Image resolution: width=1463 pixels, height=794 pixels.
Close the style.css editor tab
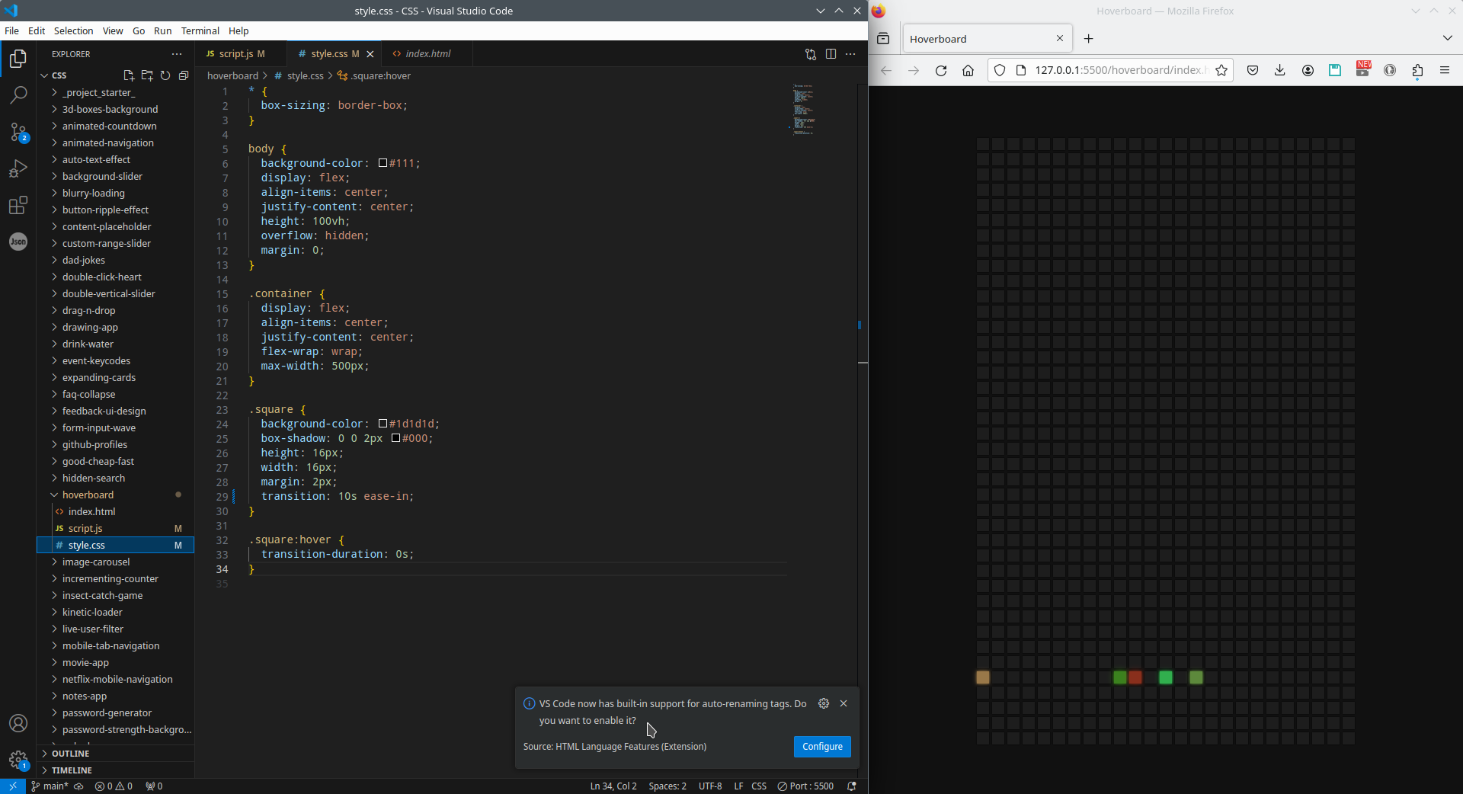pyautogui.click(x=370, y=54)
